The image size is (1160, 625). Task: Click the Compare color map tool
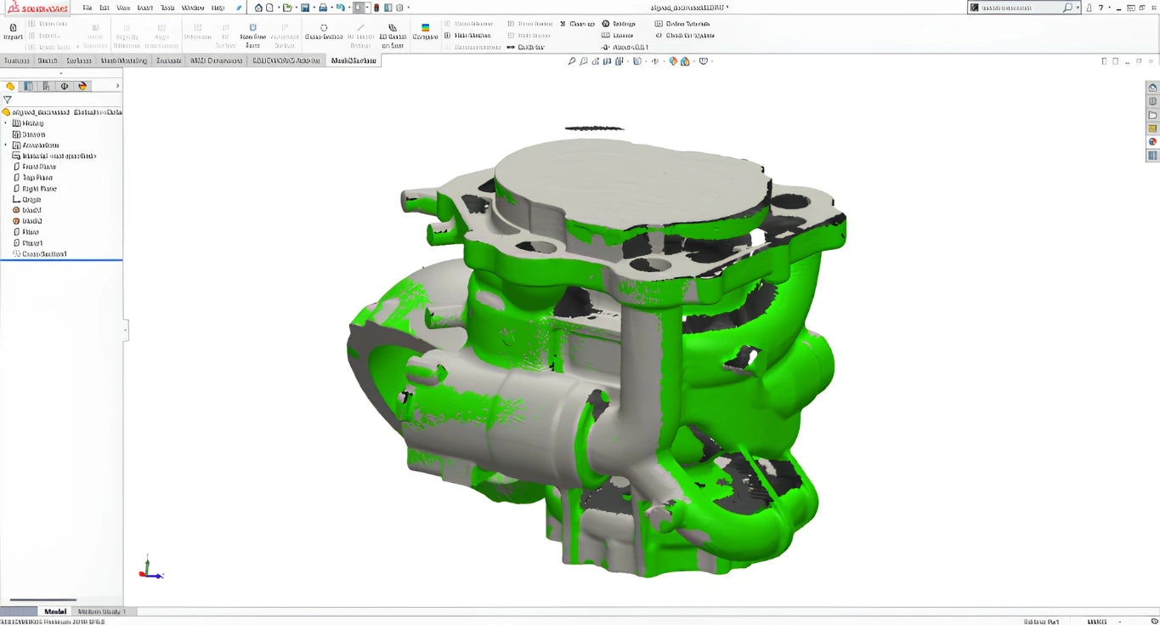[425, 32]
